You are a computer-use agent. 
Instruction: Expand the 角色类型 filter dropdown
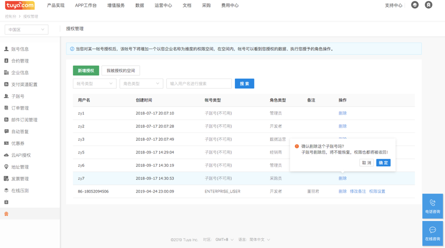(141, 83)
